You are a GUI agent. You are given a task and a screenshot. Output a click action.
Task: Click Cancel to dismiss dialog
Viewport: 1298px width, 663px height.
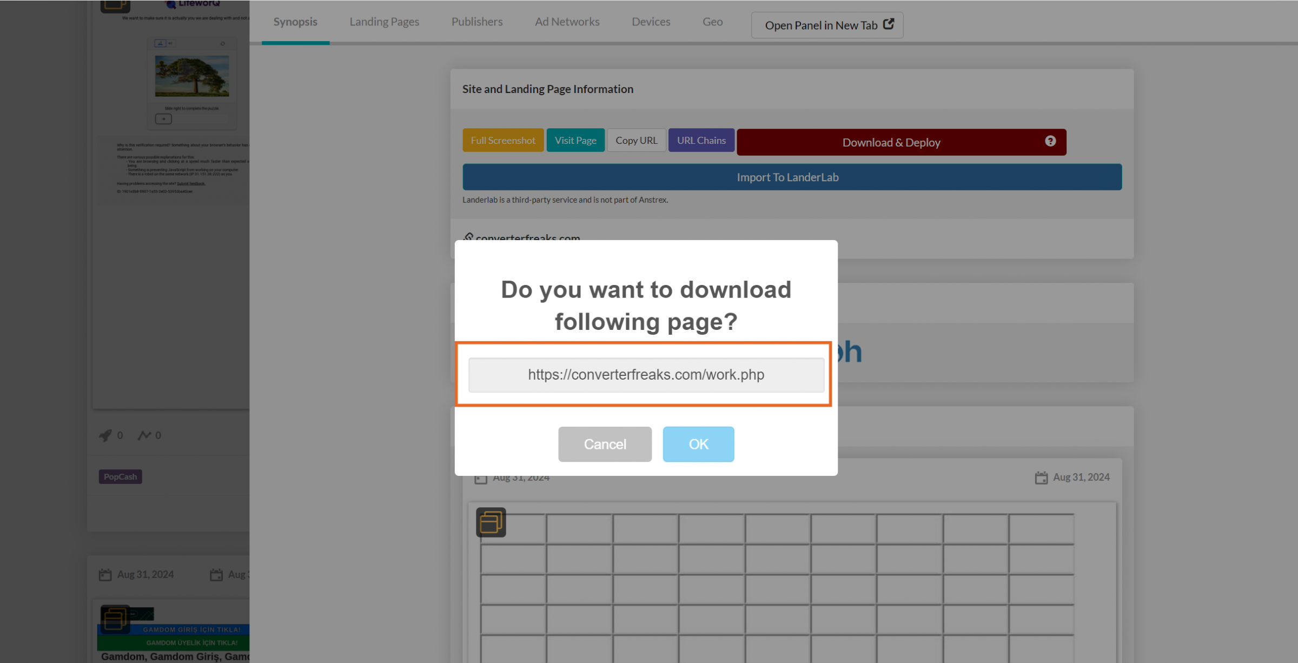pyautogui.click(x=605, y=444)
